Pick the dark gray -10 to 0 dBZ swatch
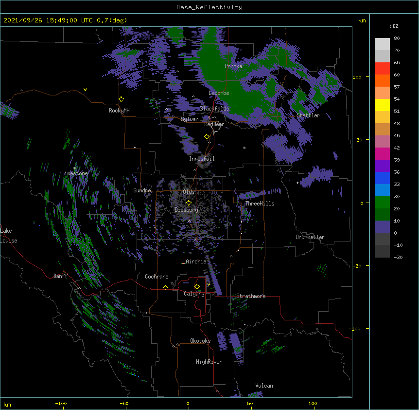 click(x=382, y=239)
